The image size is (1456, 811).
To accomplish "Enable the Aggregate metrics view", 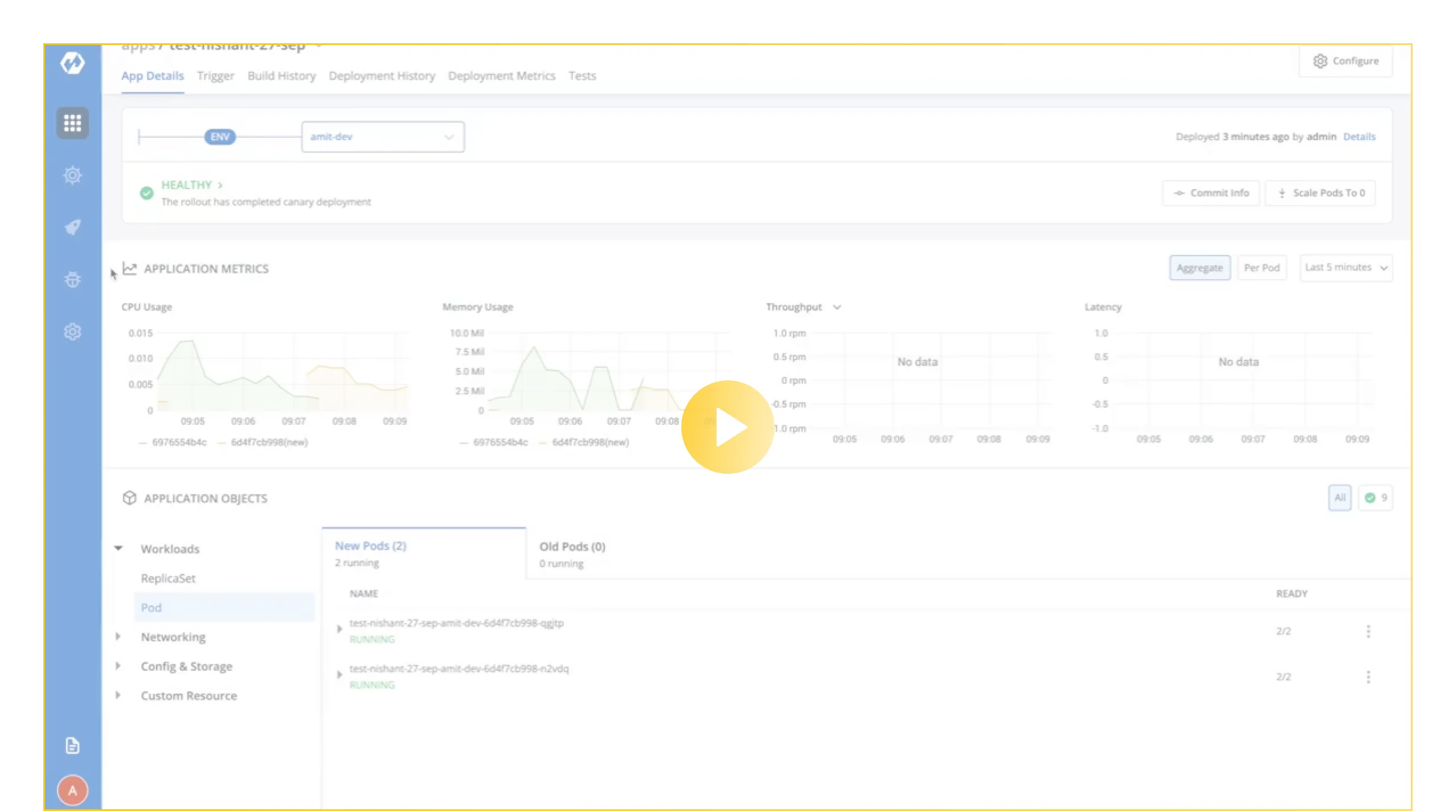I will tap(1200, 268).
